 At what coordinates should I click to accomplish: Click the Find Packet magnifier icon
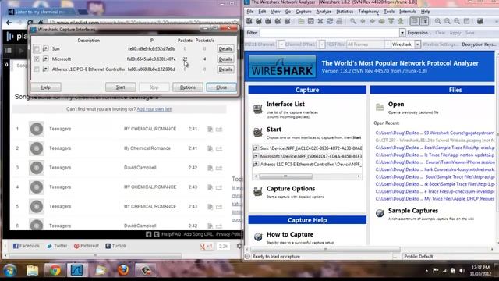click(353, 21)
